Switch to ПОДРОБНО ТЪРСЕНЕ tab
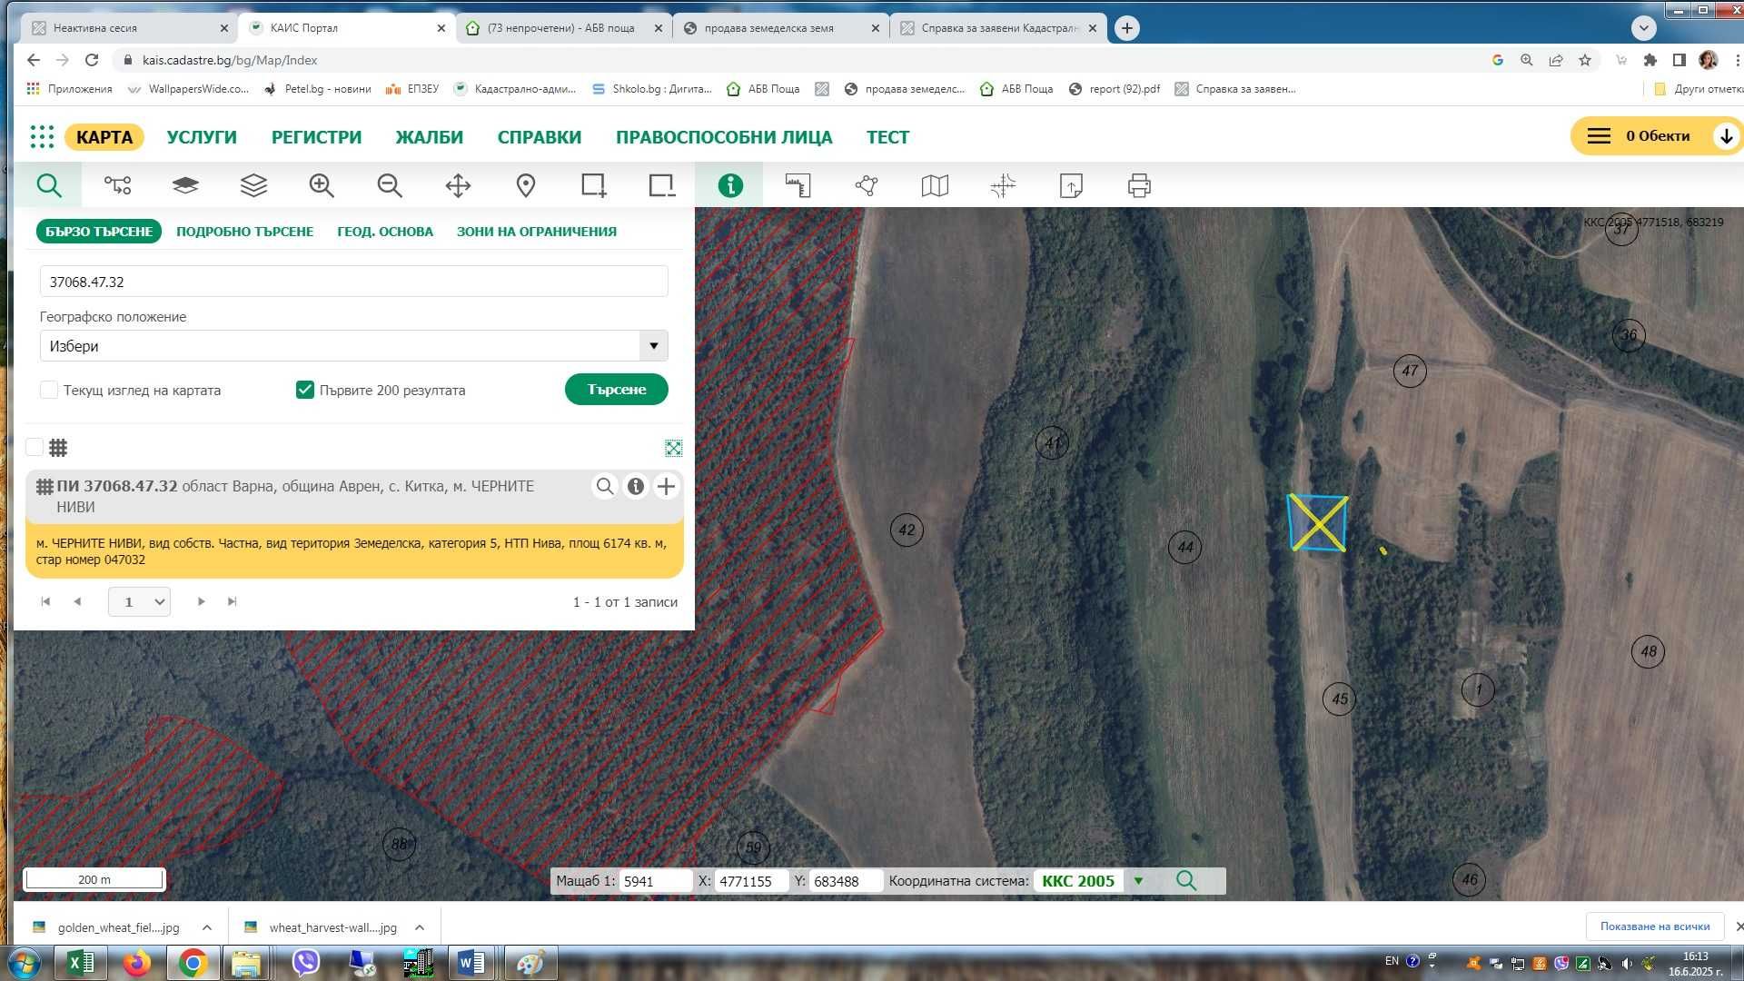This screenshot has width=1744, height=981. 244,232
